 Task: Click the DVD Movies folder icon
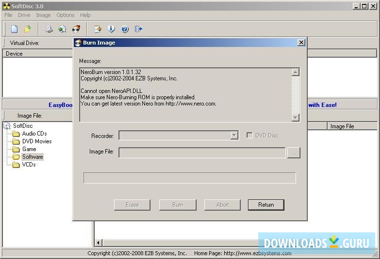click(x=16, y=141)
